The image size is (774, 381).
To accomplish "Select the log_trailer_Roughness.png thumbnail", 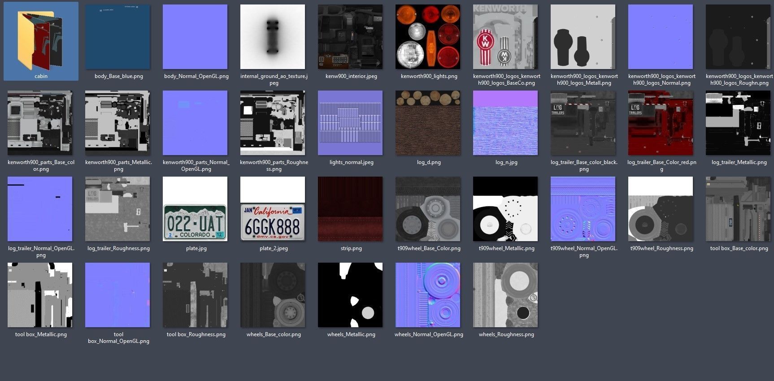I will (117, 209).
